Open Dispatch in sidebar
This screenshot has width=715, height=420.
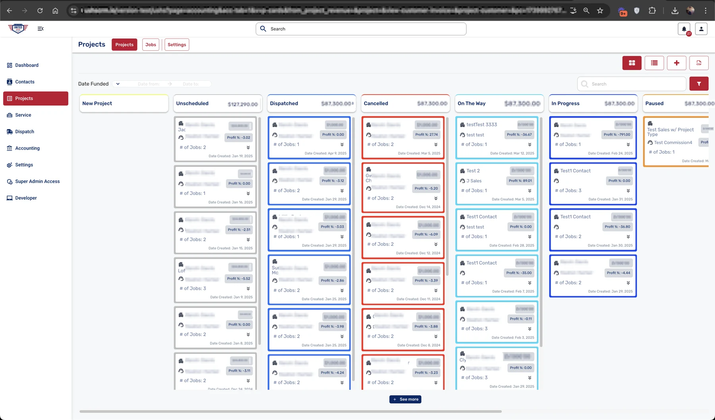[36, 131]
